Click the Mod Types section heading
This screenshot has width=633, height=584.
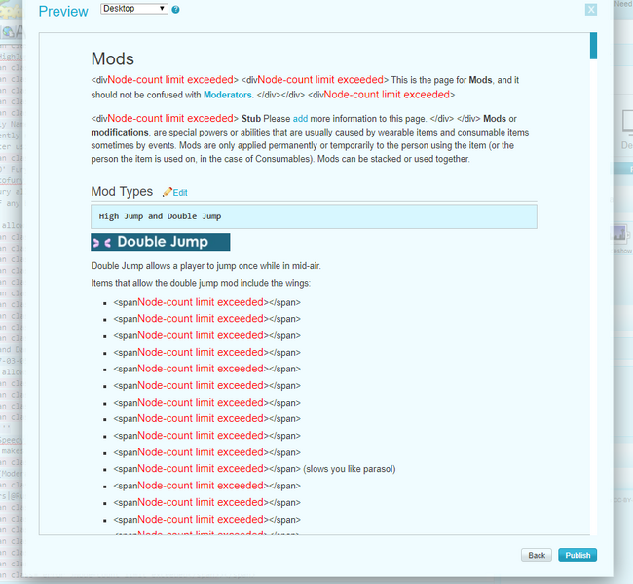click(x=122, y=192)
